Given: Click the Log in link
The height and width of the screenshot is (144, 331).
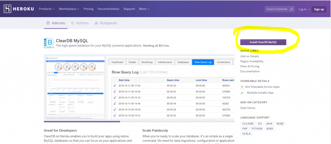Looking at the screenshot, I should (x=302, y=9).
